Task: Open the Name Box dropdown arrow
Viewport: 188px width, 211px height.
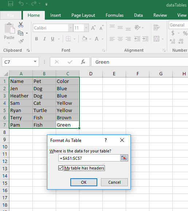Action: click(35, 61)
